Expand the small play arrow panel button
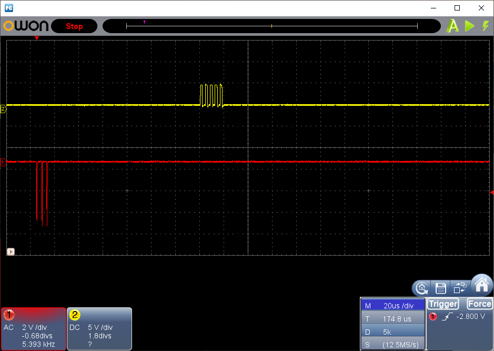Screen dimensions: 494x351 (x=11, y=252)
